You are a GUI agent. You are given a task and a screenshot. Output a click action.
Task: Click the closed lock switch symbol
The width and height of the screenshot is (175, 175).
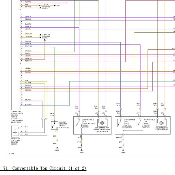[121, 123]
